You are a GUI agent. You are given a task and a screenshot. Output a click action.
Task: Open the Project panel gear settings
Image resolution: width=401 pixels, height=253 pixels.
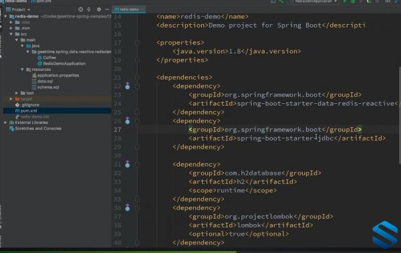tap(99, 9)
